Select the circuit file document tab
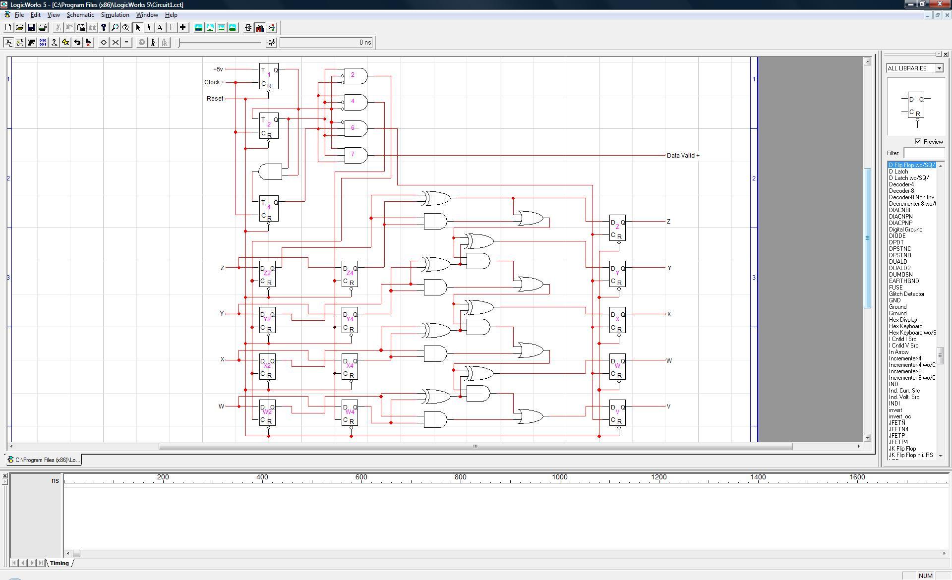This screenshot has height=580, width=952. 44,460
